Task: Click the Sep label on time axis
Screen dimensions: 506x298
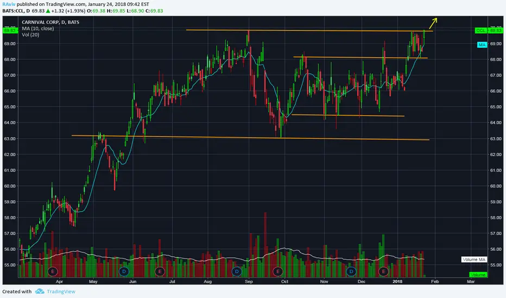Action: coord(249,282)
